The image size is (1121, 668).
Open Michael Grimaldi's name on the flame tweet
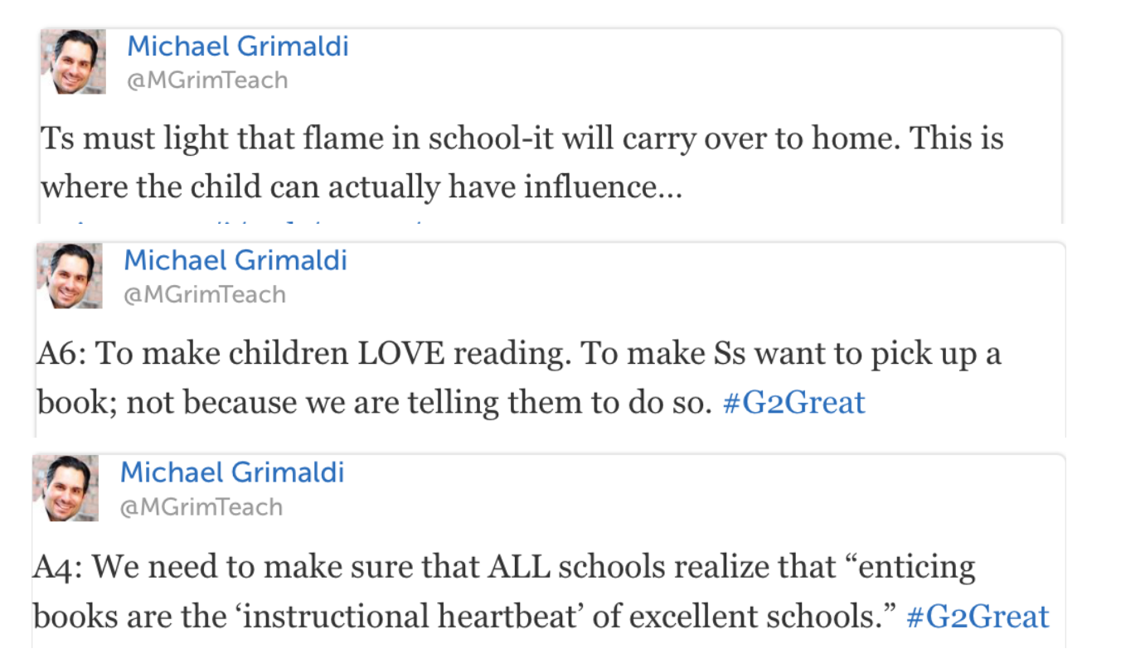coord(238,46)
